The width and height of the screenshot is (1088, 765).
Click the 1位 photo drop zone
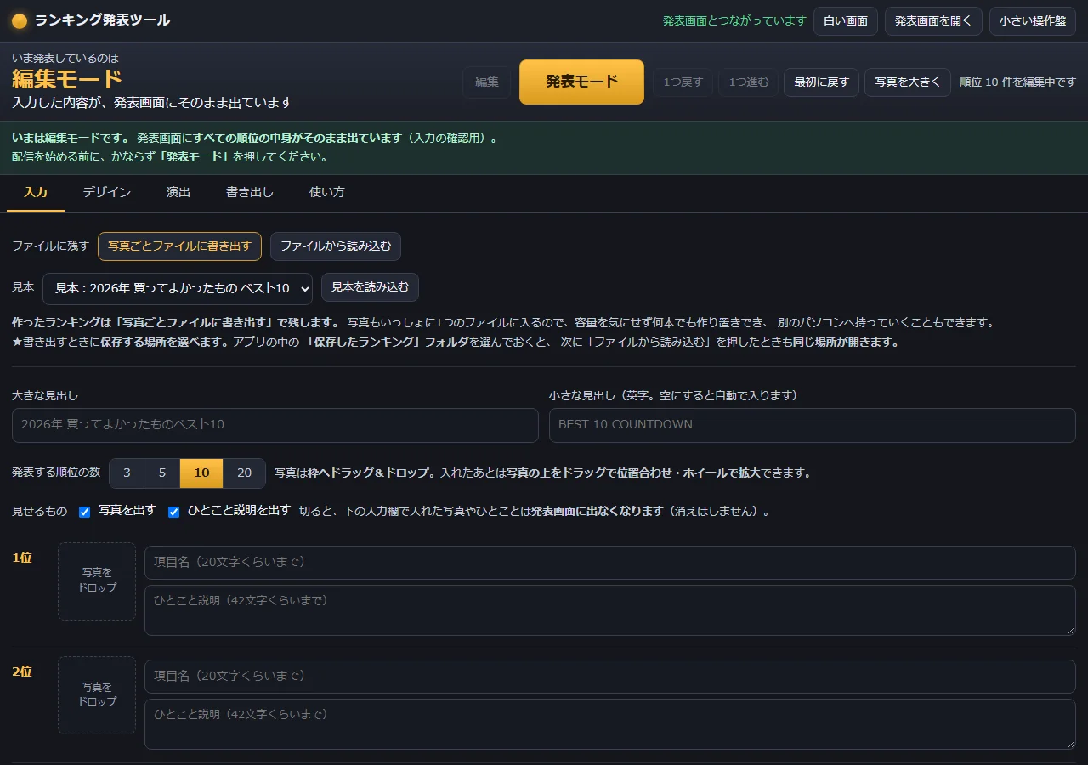click(x=97, y=581)
